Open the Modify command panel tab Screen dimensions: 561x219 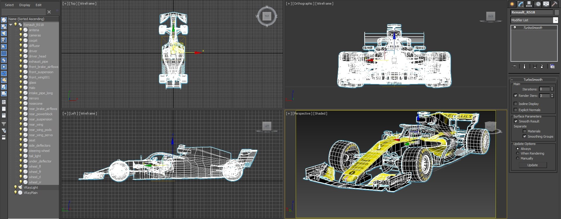point(520,4)
